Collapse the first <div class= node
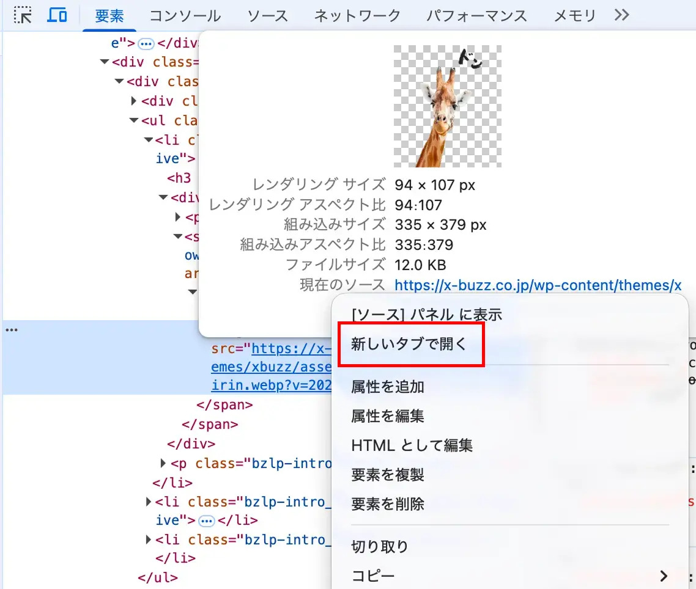This screenshot has width=696, height=589. 105,62
